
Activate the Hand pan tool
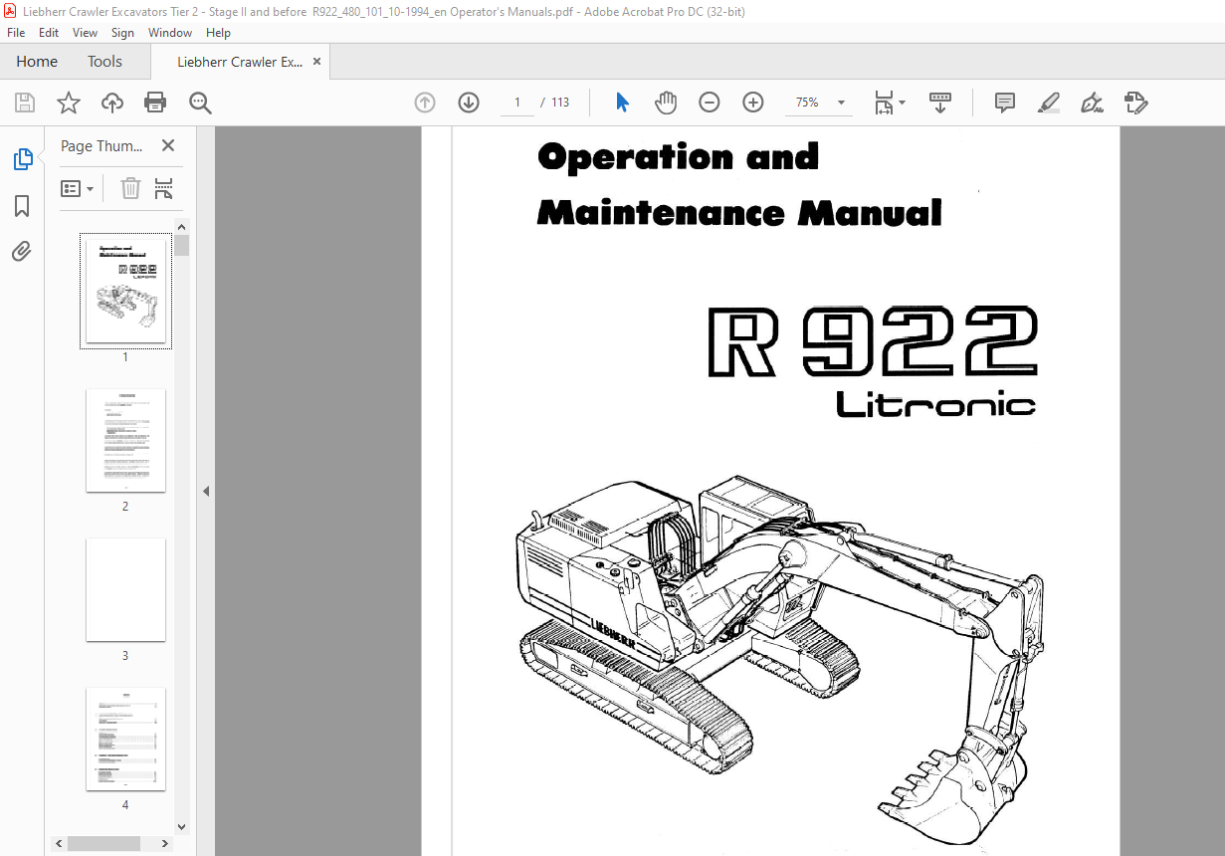(665, 103)
